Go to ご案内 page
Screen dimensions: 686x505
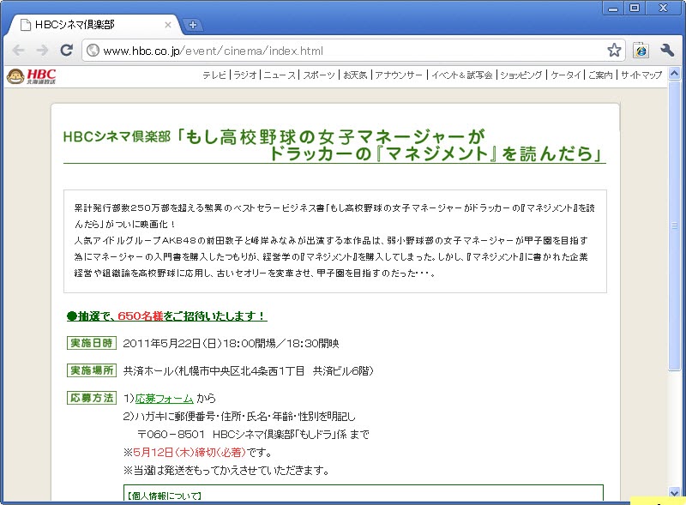[600, 75]
